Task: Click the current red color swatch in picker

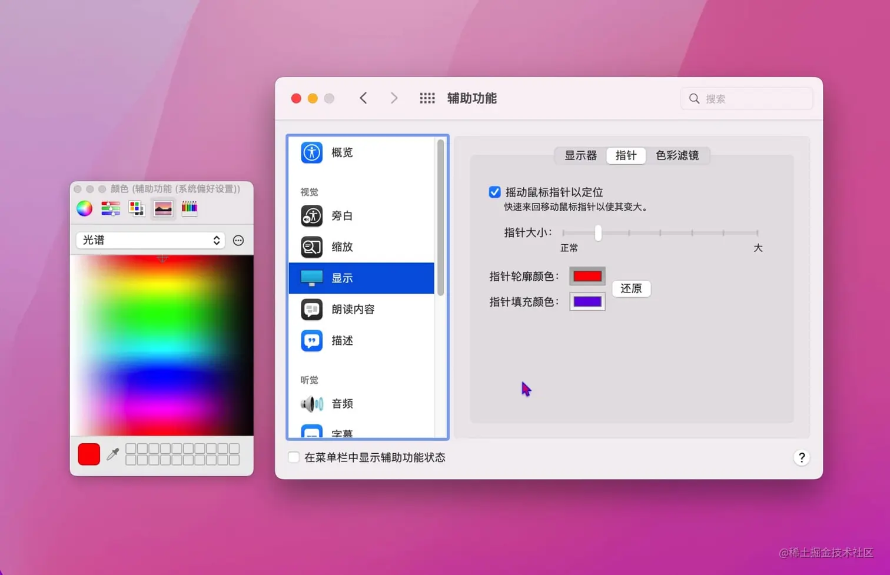Action: click(x=89, y=454)
